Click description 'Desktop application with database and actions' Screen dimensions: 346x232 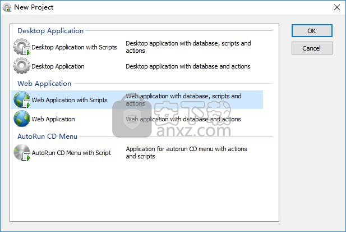click(x=188, y=66)
